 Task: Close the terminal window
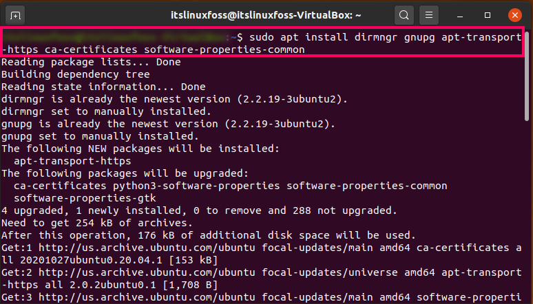tap(515, 15)
